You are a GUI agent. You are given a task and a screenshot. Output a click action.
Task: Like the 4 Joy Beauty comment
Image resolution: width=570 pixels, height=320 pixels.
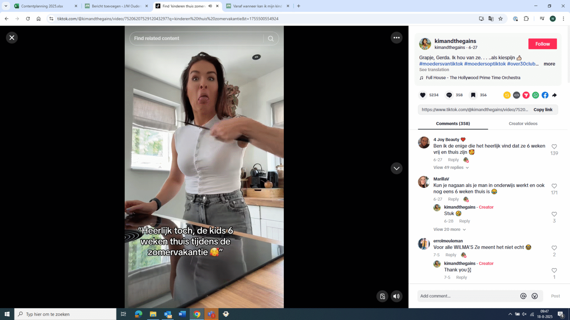pyautogui.click(x=554, y=147)
